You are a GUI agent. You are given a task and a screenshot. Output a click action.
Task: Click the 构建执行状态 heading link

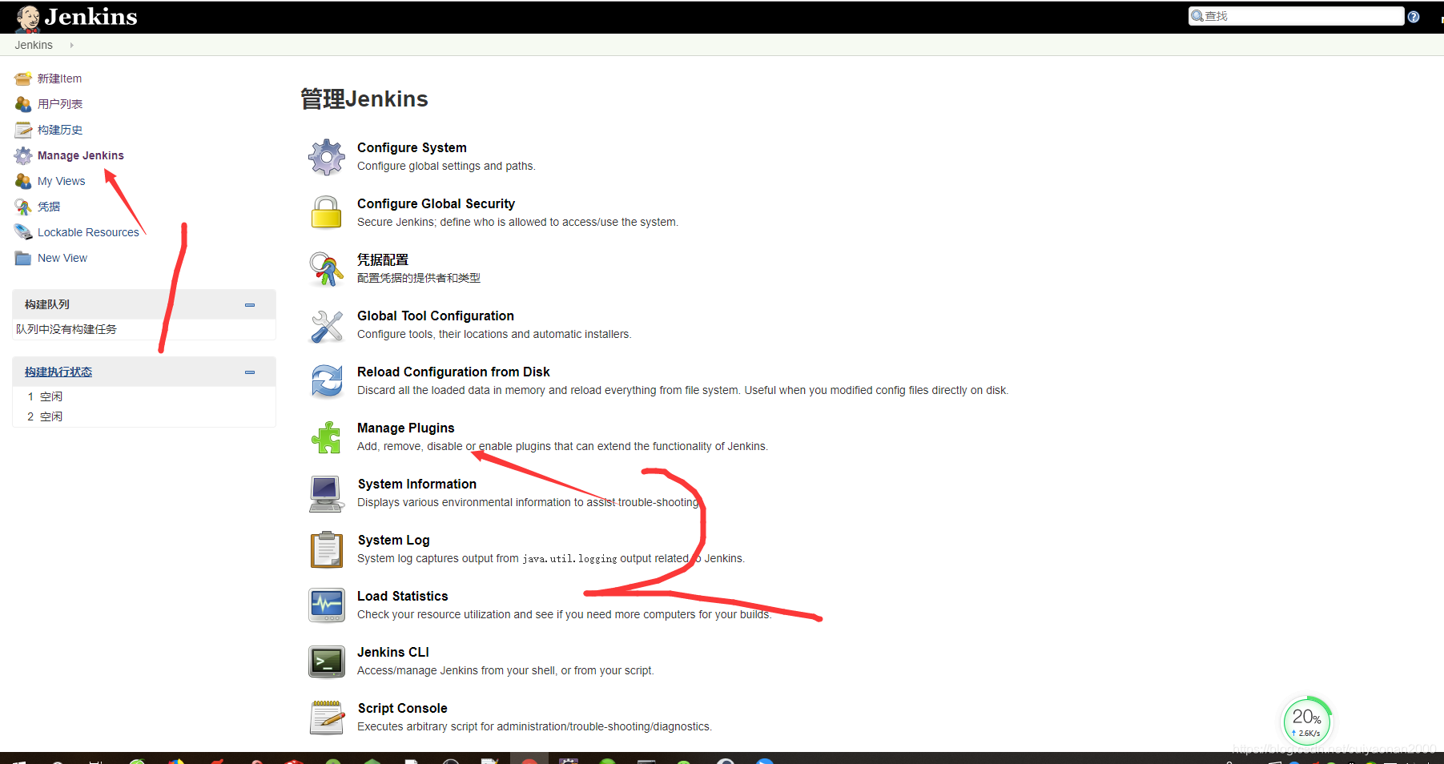coord(58,372)
